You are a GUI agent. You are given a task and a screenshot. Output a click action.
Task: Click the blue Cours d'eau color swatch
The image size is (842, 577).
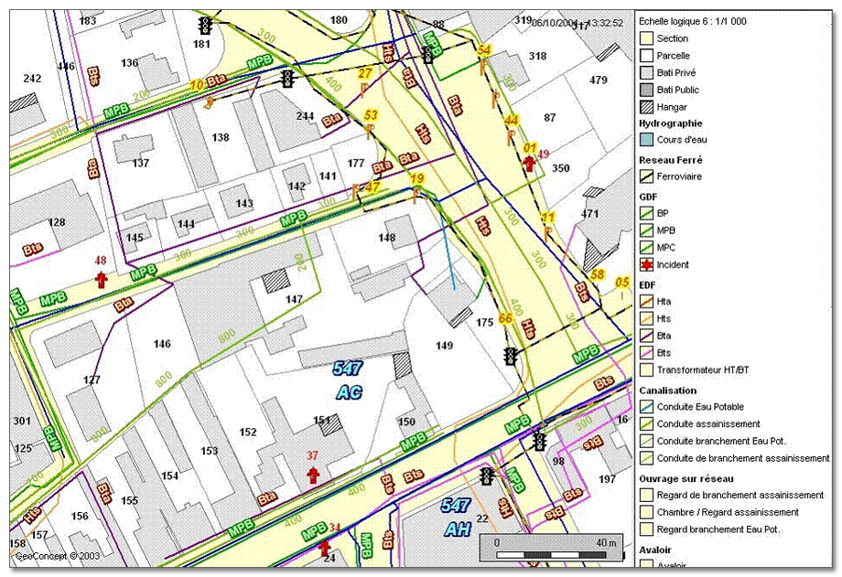[646, 140]
